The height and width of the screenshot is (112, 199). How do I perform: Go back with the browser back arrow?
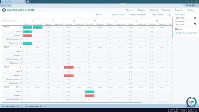click(2, 5)
